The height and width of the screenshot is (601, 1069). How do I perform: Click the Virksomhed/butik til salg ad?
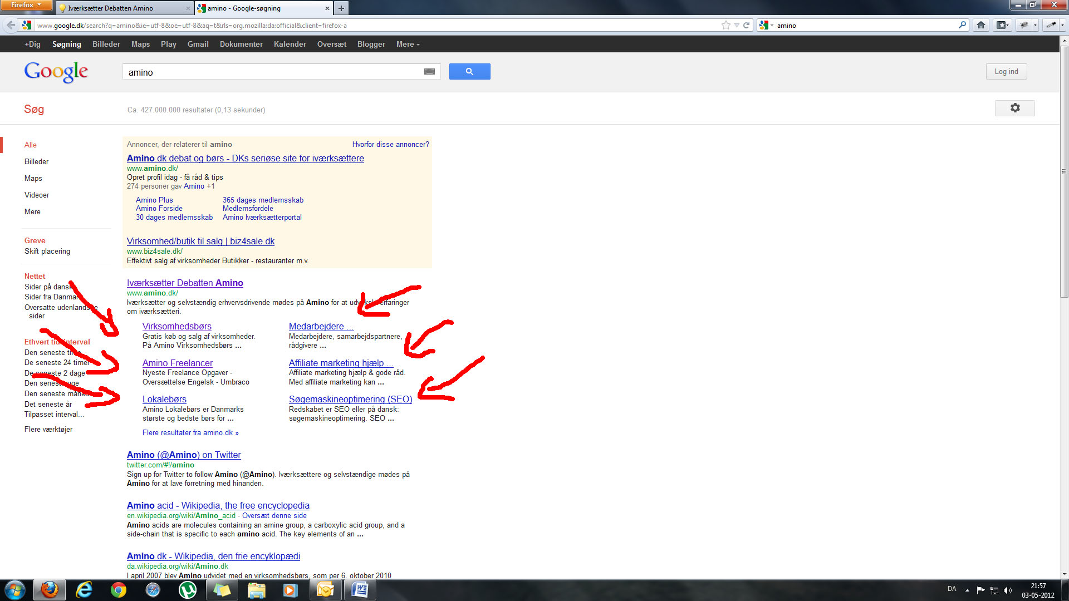coord(200,241)
